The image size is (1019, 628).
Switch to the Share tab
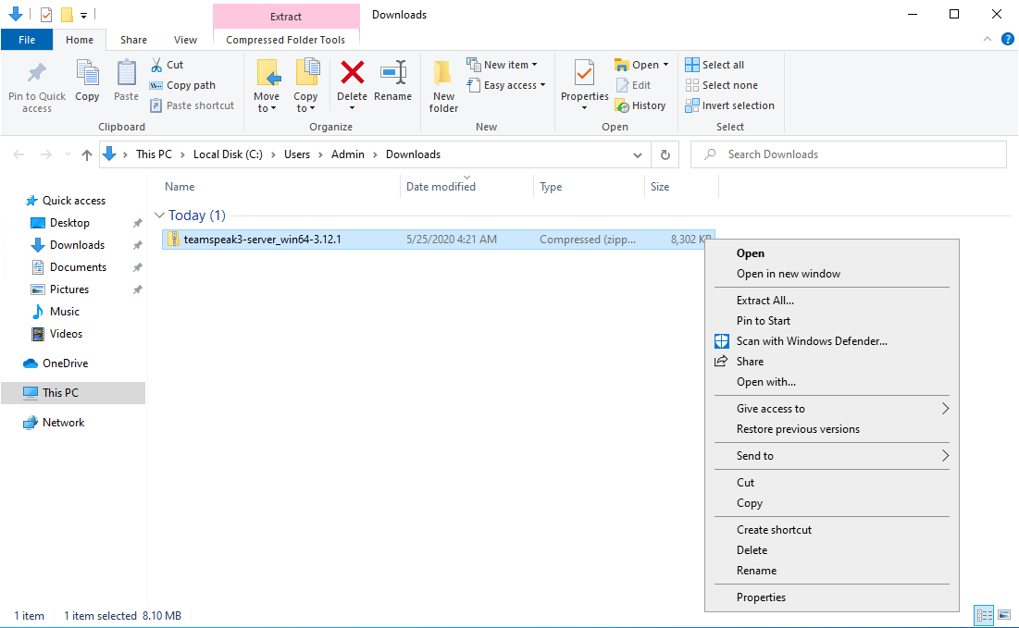coord(133,40)
